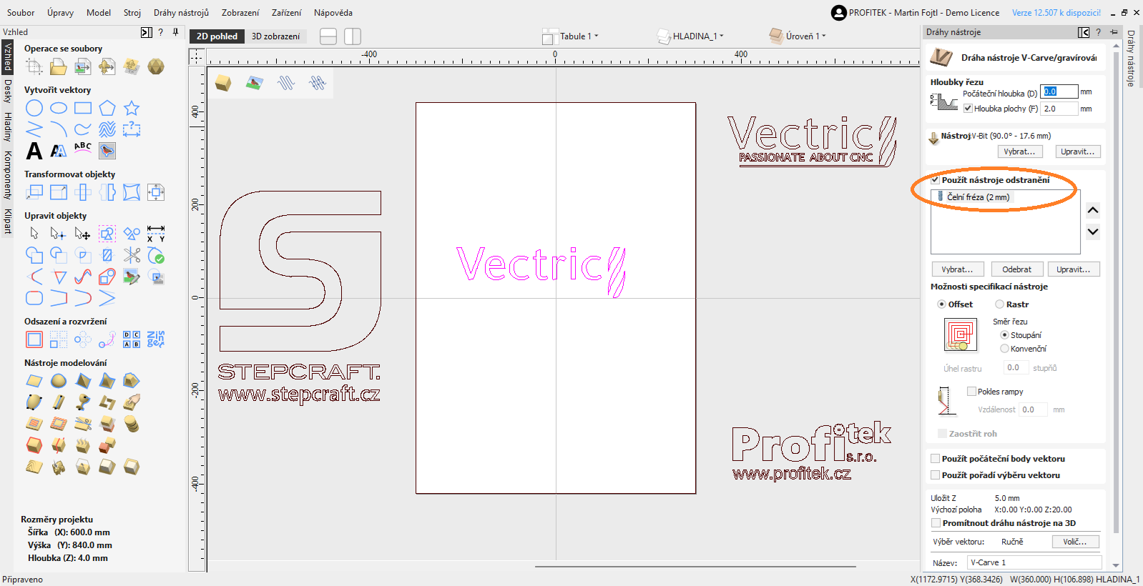1143x586 pixels.
Task: Select the Draw Rectangle tool
Action: coord(83,108)
